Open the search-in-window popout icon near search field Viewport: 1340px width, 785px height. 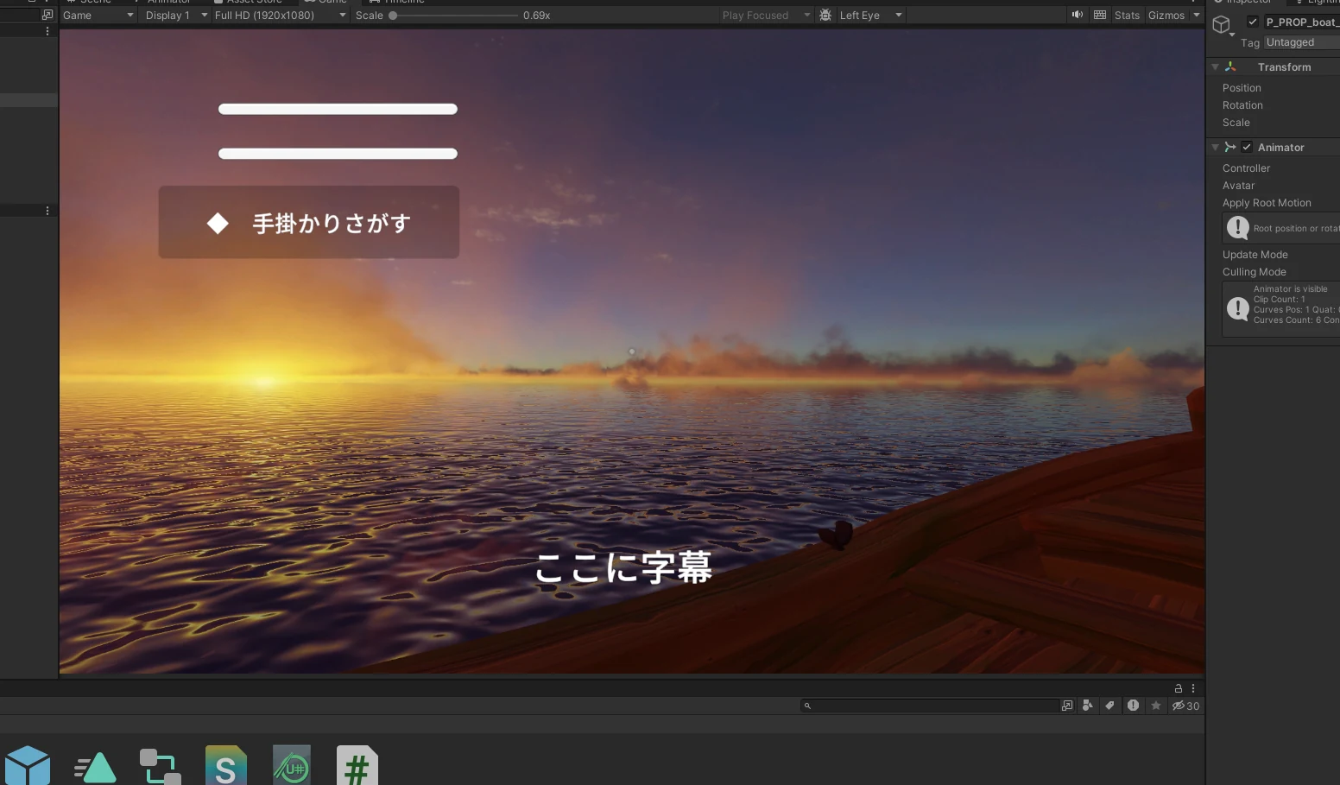pyautogui.click(x=1067, y=706)
